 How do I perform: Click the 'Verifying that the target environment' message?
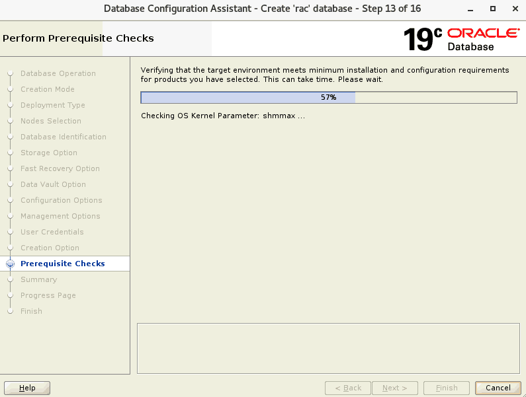(325, 75)
